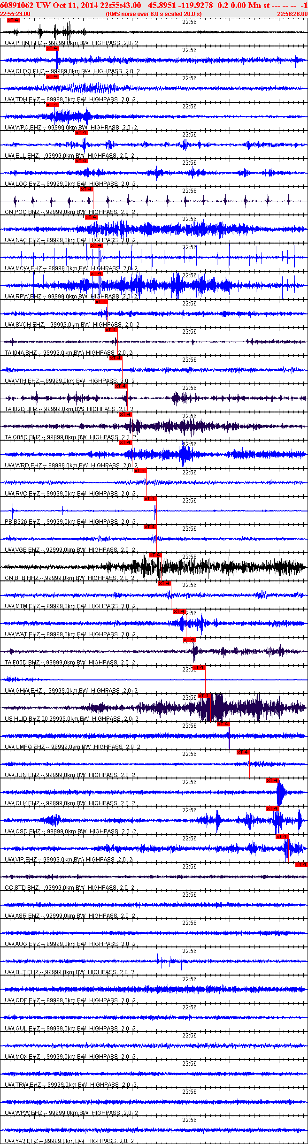
Task: Click the UW.GLDO EHZ station label
Action: tap(25, 71)
